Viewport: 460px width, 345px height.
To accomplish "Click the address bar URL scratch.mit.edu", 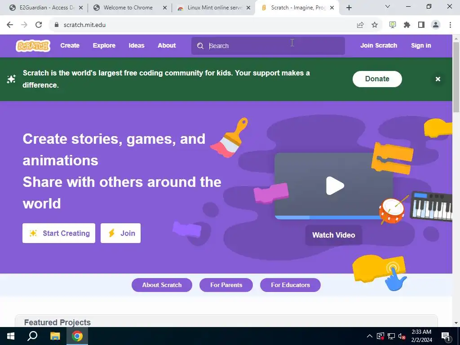I will click(84, 25).
